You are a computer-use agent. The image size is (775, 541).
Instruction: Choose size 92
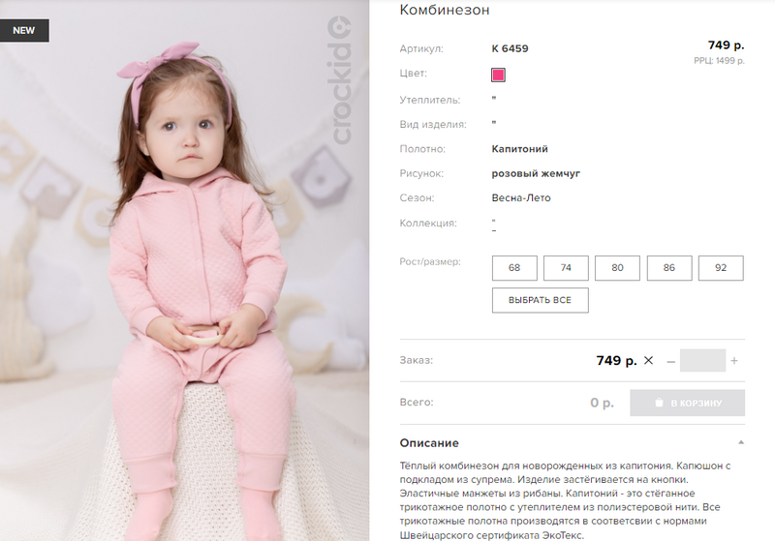pyautogui.click(x=721, y=268)
